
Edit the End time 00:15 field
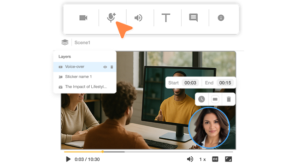point(225,83)
